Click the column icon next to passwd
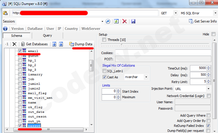Image resolution: width=218 pixels, height=133 pixels. pos(24,125)
